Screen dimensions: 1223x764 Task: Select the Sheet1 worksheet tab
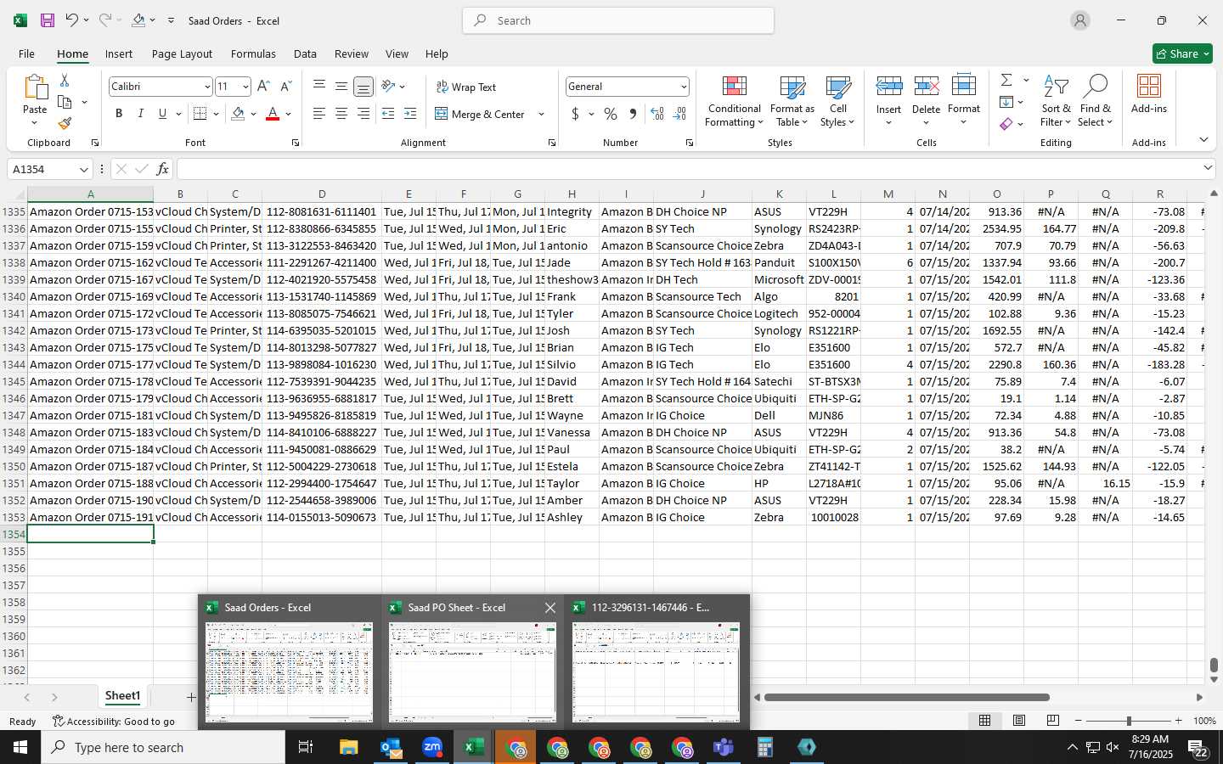pyautogui.click(x=122, y=696)
